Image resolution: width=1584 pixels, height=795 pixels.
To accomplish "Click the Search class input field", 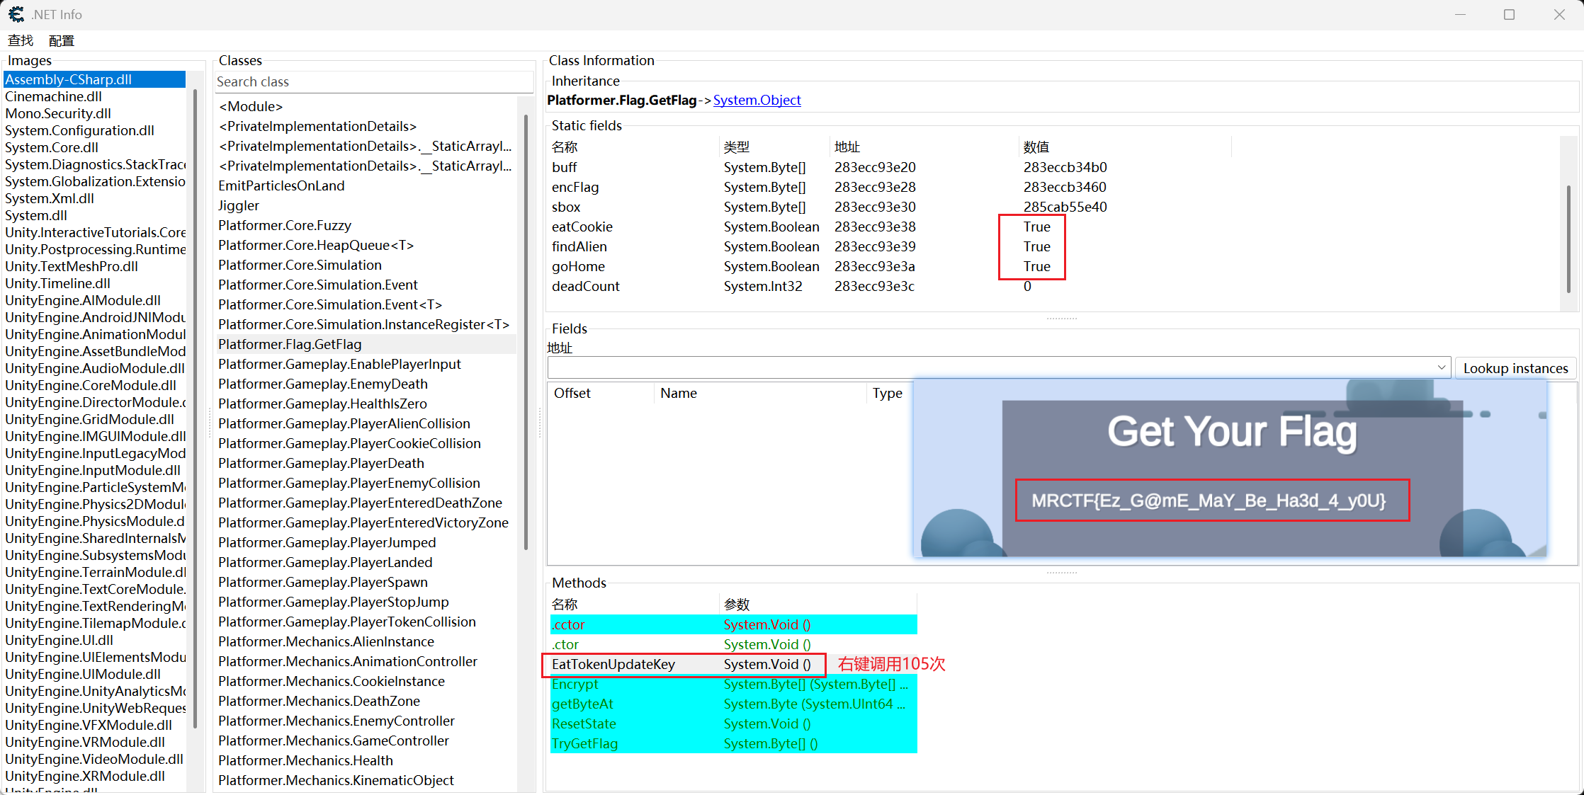I will 373,81.
